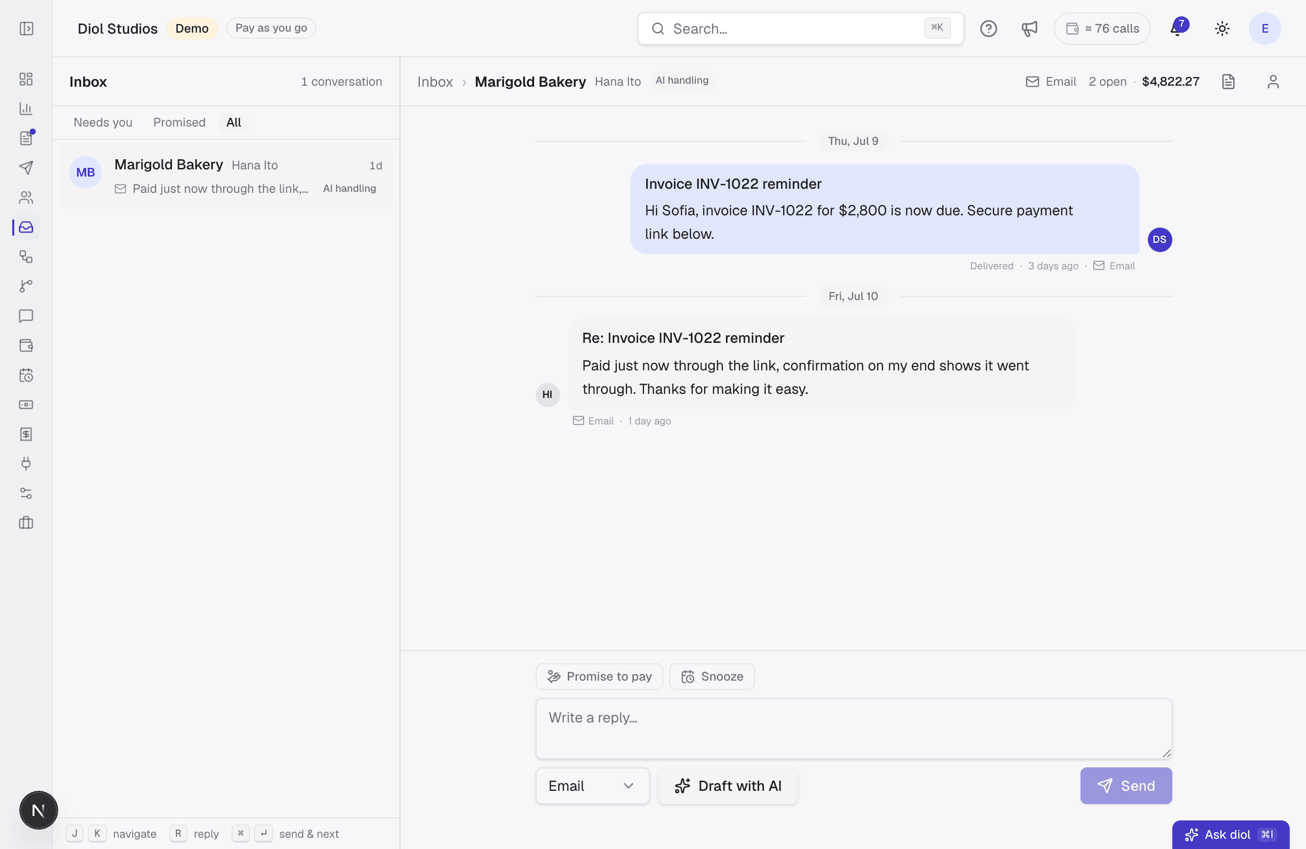Click the MB avatar in conversation list
Screen dimensions: 1306x849
click(x=85, y=172)
